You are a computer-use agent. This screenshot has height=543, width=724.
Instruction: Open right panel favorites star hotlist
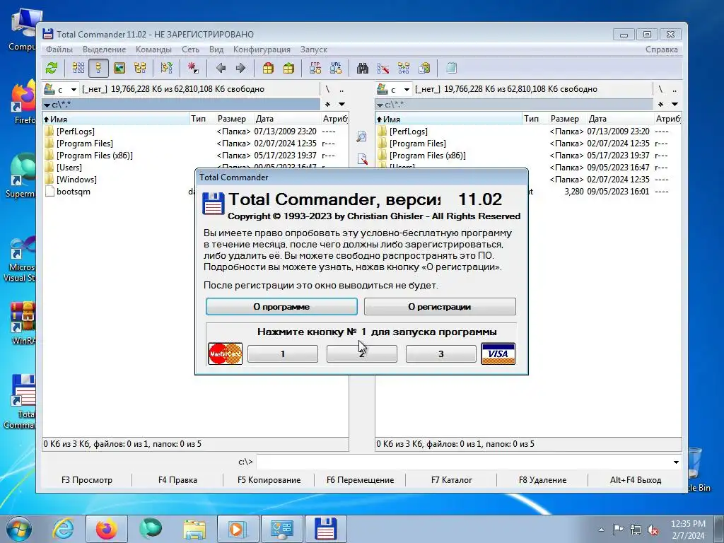tap(661, 105)
